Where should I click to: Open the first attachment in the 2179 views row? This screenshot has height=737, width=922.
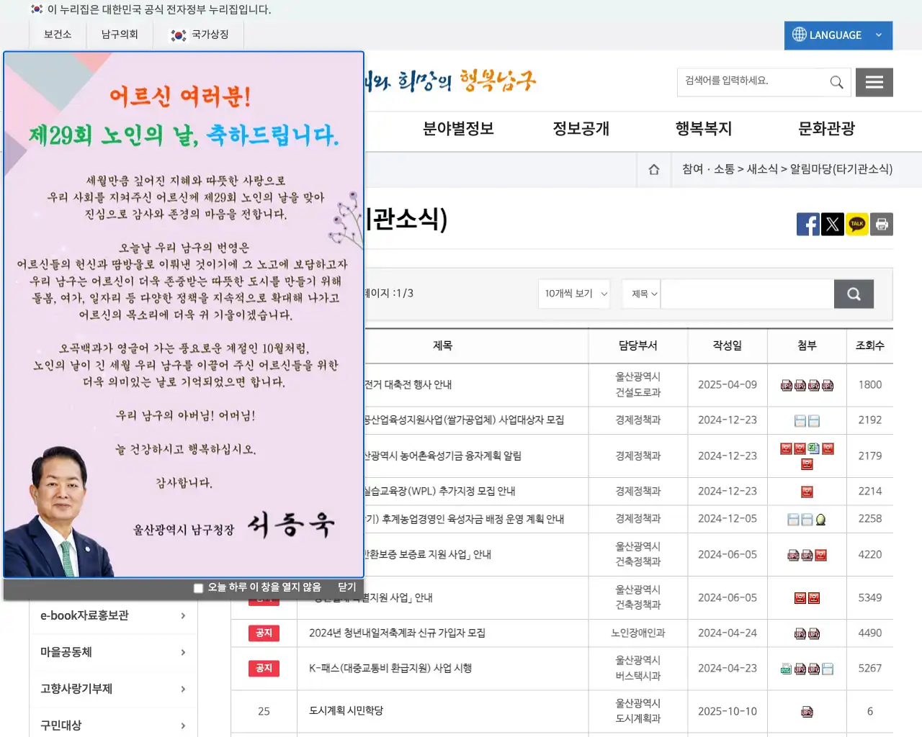786,448
